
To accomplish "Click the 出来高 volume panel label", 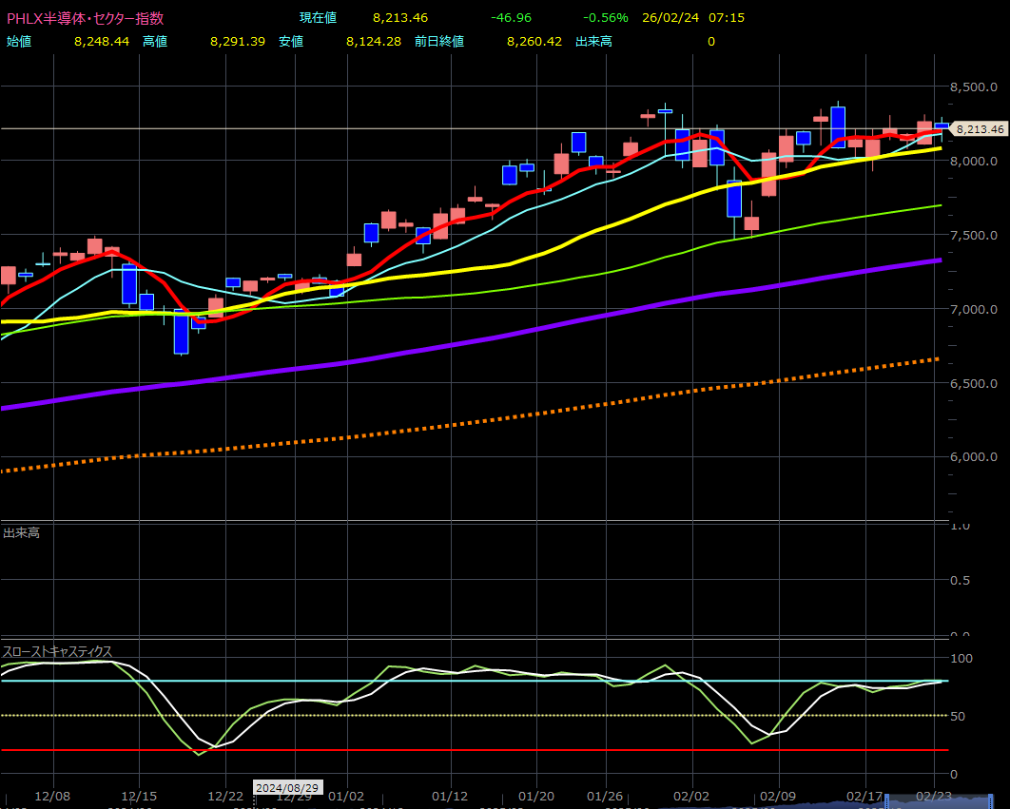I will [21, 532].
